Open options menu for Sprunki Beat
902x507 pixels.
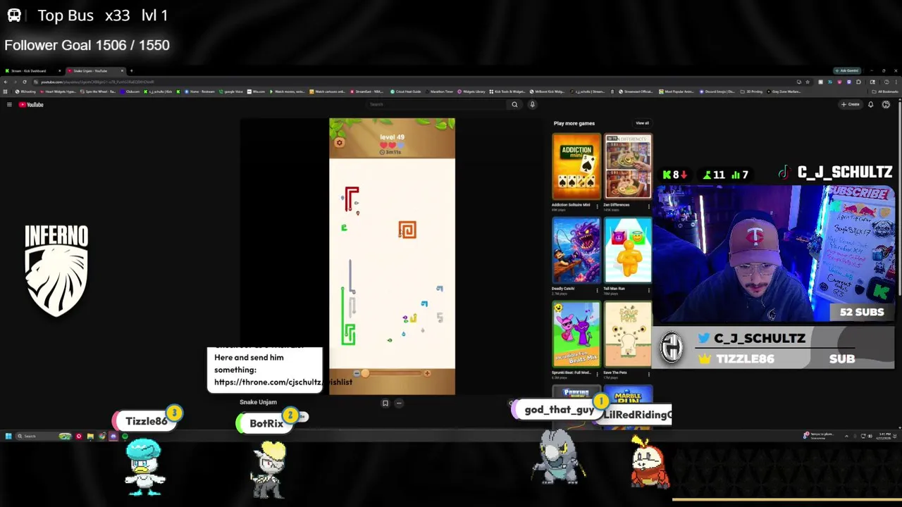pyautogui.click(x=598, y=373)
